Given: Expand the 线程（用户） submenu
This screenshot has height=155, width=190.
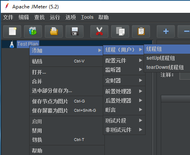Looking at the screenshot, I should point(123,50).
